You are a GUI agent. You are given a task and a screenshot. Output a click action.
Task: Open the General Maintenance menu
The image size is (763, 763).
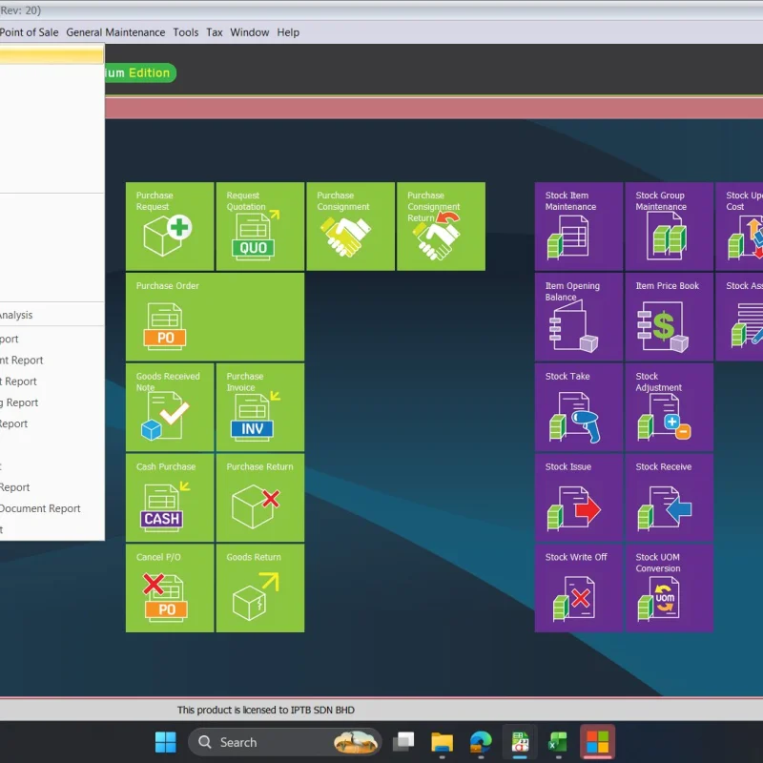click(115, 32)
